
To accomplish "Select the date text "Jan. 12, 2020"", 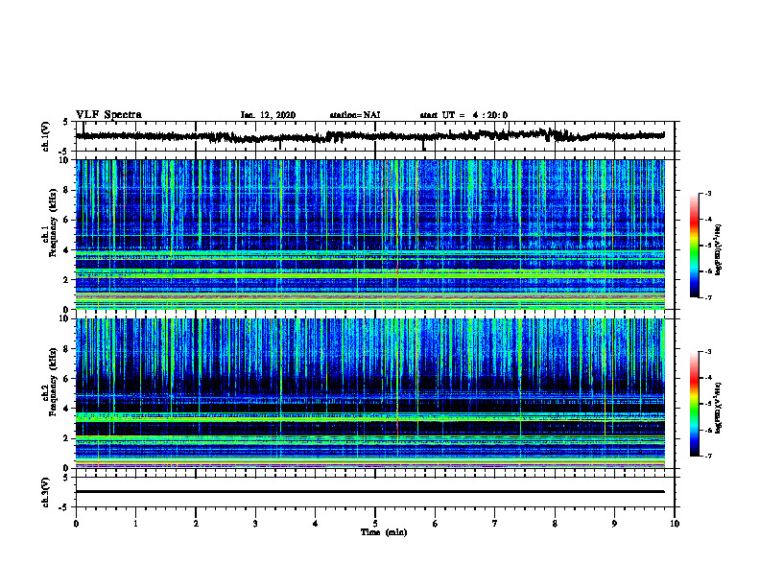I will tap(268, 115).
